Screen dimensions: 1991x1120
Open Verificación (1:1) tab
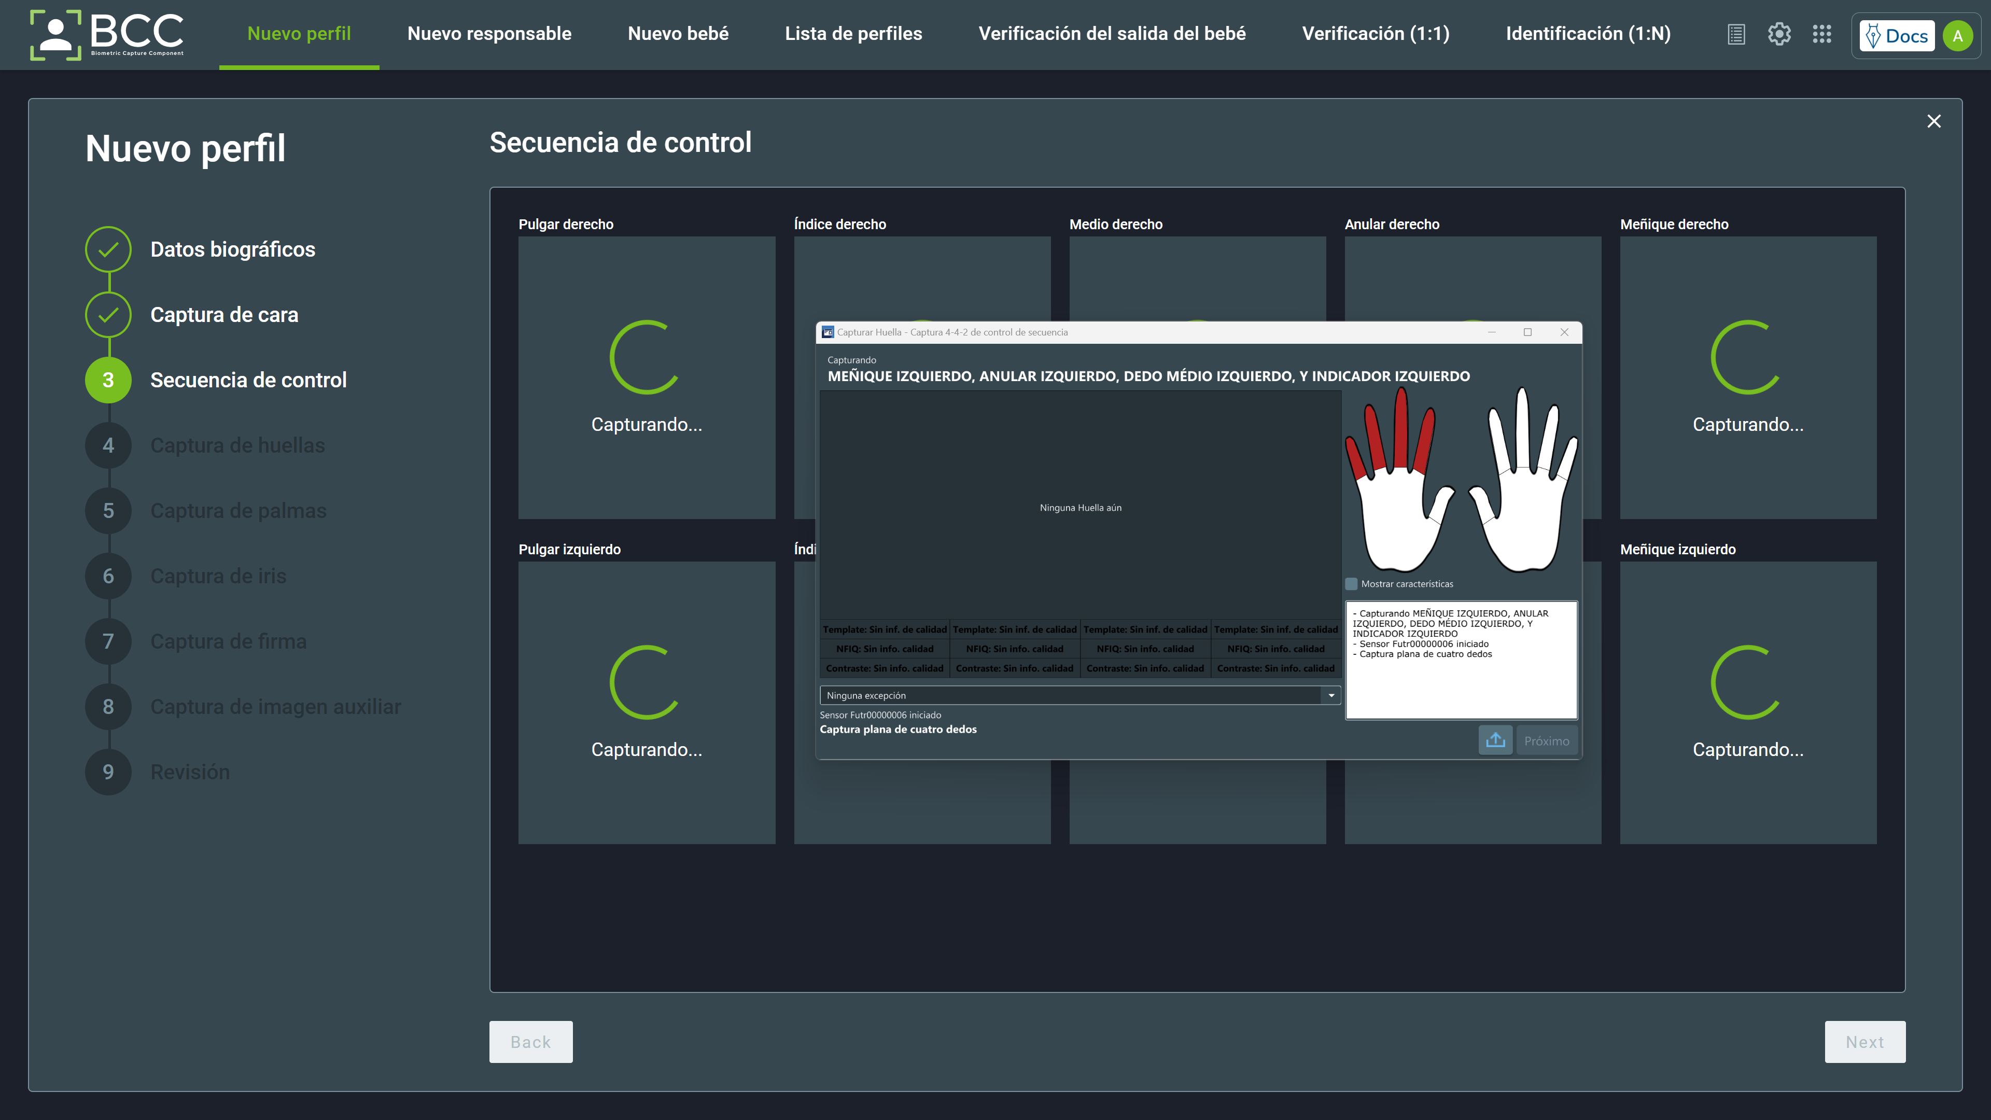1376,34
